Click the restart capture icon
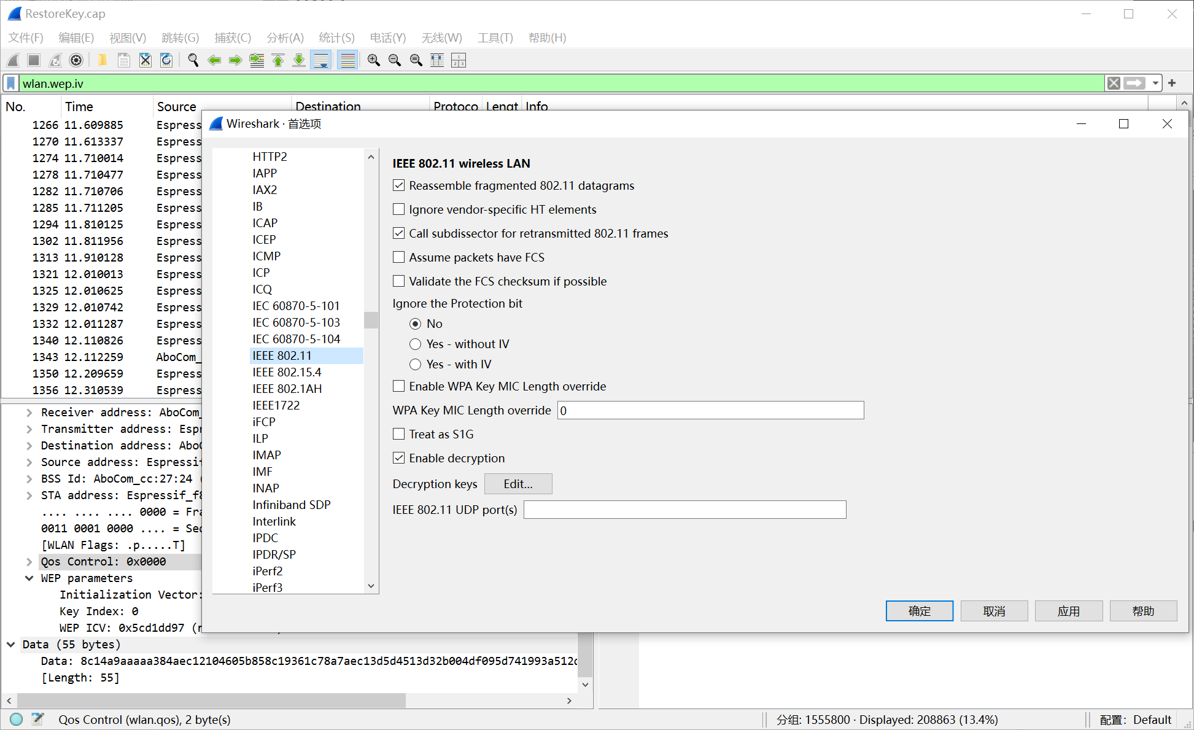 coord(55,60)
